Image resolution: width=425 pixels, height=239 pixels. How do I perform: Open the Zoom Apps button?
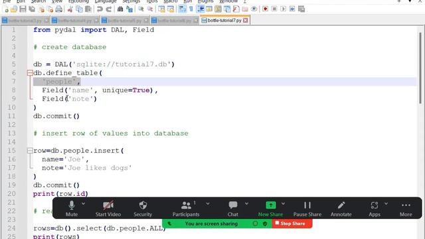(375, 208)
